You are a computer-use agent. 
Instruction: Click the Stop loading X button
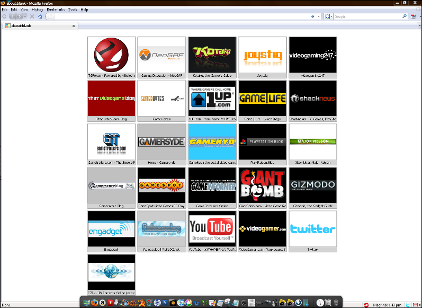click(x=32, y=16)
